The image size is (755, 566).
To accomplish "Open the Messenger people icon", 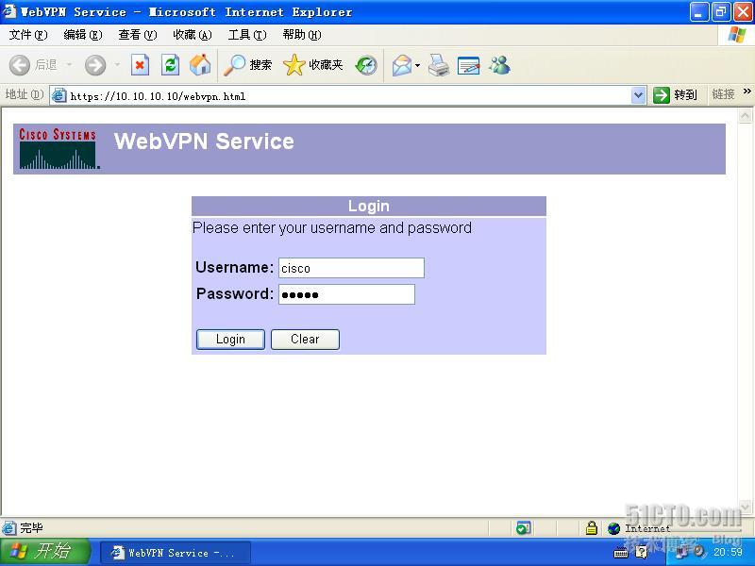I will tap(500, 65).
